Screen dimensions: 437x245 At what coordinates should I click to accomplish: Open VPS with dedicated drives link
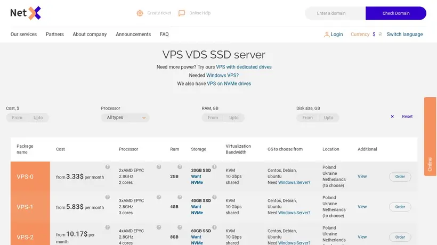pyautogui.click(x=244, y=67)
